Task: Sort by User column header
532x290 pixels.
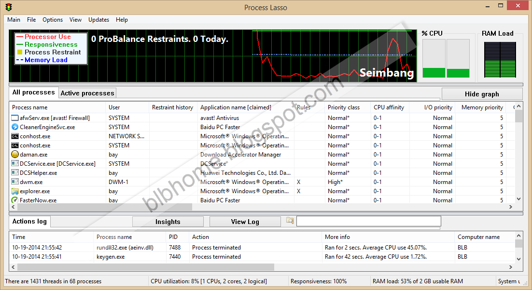Action: pos(127,107)
